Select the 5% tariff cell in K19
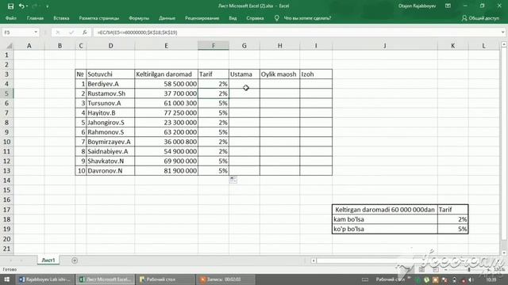Image resolution: width=508 pixels, height=285 pixels. tap(452, 229)
